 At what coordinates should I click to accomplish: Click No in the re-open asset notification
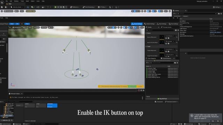(218, 121)
